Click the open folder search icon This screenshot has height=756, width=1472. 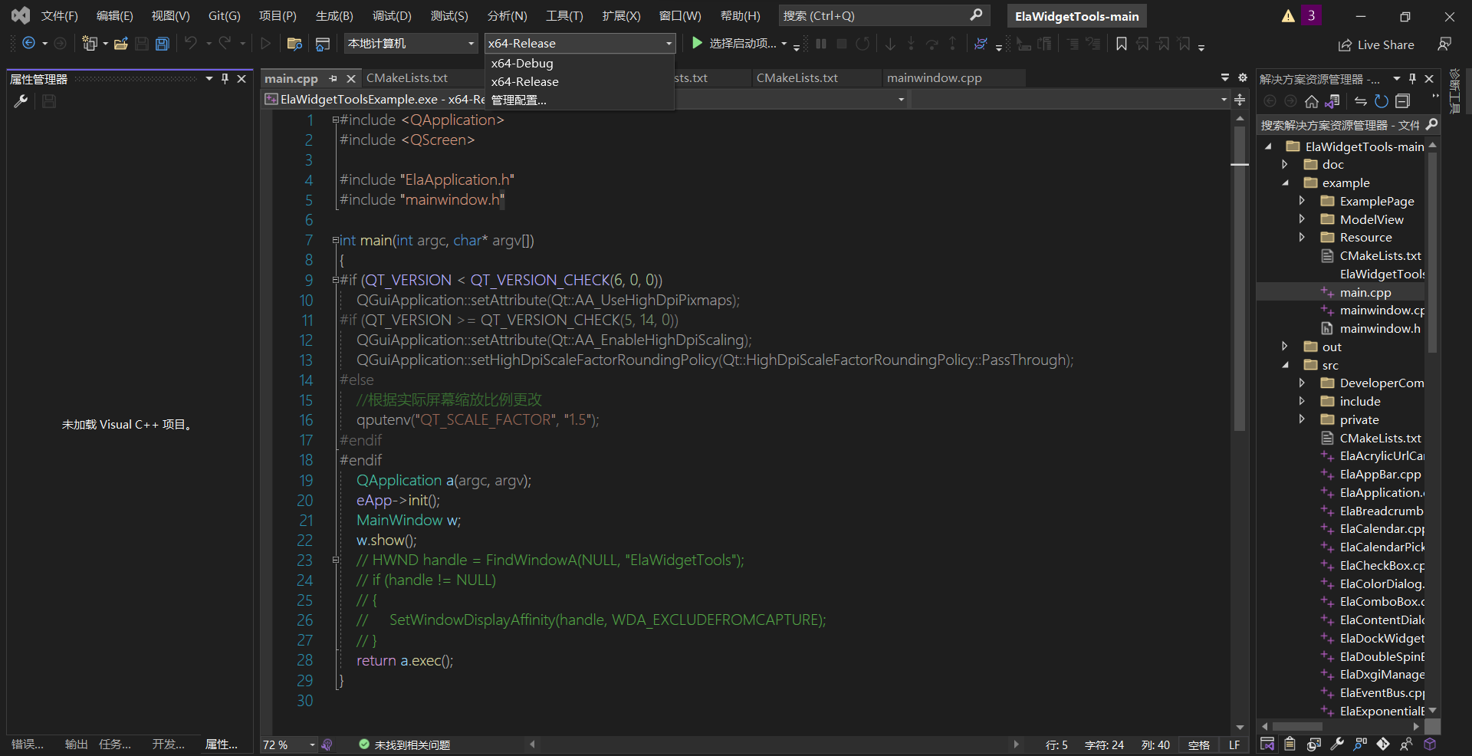[294, 44]
